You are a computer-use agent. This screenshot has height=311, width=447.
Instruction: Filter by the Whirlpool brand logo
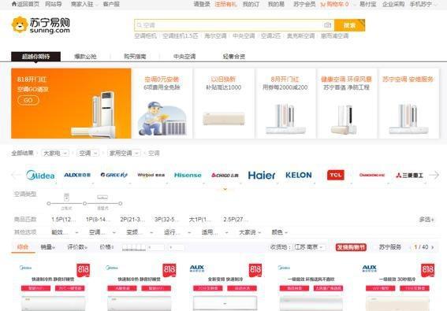pyautogui.click(x=151, y=175)
